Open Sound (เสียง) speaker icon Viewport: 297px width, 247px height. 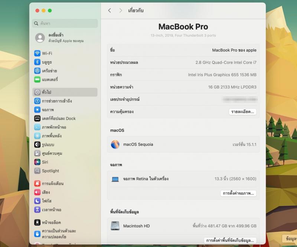coord(37,192)
